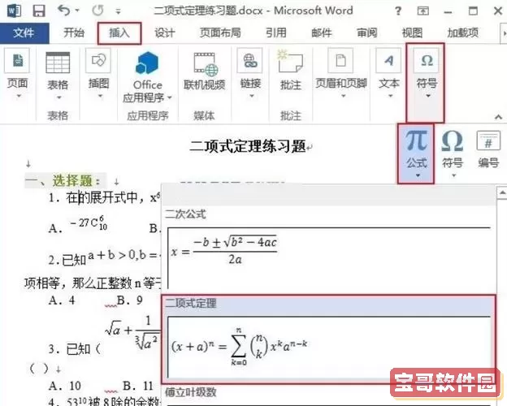Click the Save icon in quick access toolbar
The height and width of the screenshot is (406, 507).
(38, 11)
